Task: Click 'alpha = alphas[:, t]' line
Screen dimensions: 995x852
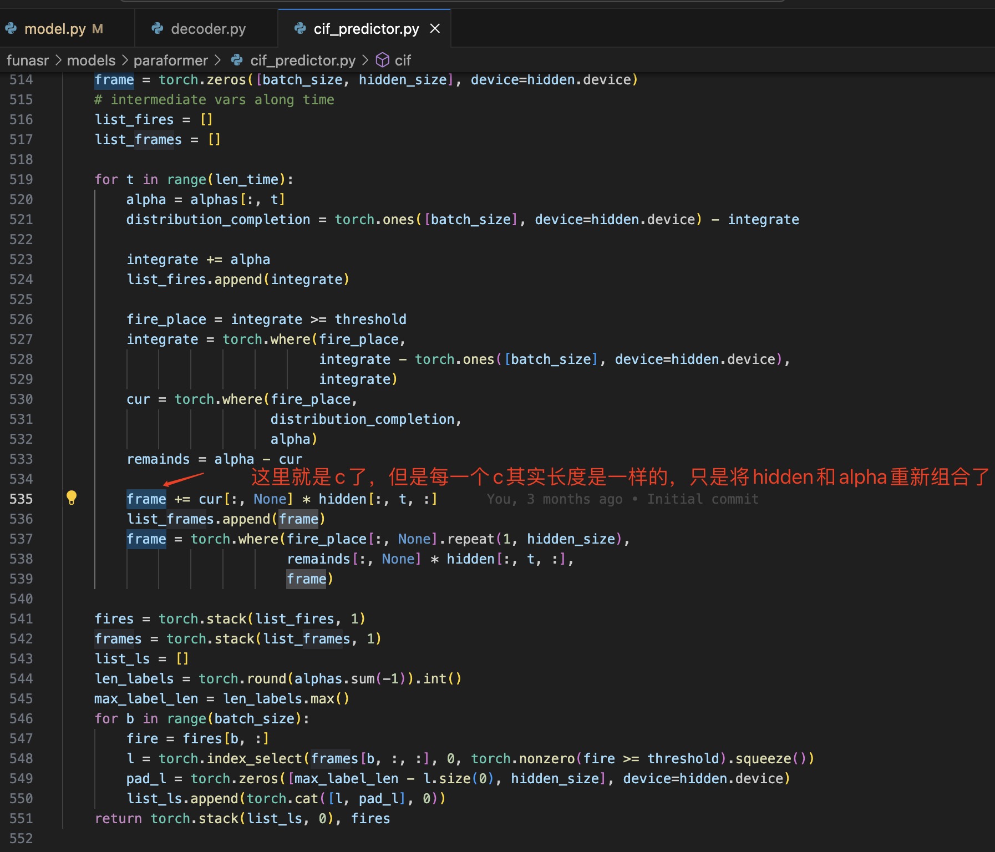Action: point(206,200)
